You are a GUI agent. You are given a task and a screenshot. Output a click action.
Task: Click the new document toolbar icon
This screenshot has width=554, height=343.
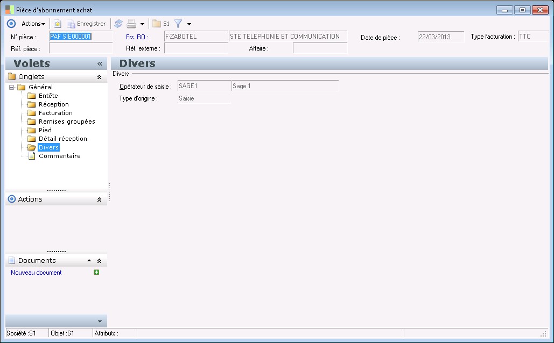pos(57,24)
